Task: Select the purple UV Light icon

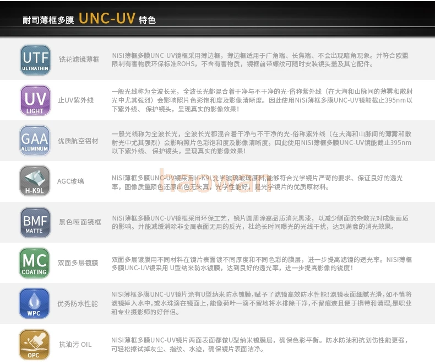Action: point(35,100)
